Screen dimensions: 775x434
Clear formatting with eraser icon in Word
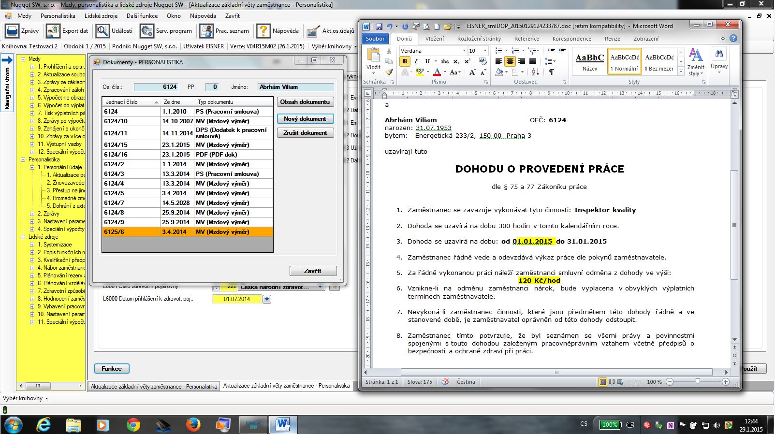coord(483,61)
